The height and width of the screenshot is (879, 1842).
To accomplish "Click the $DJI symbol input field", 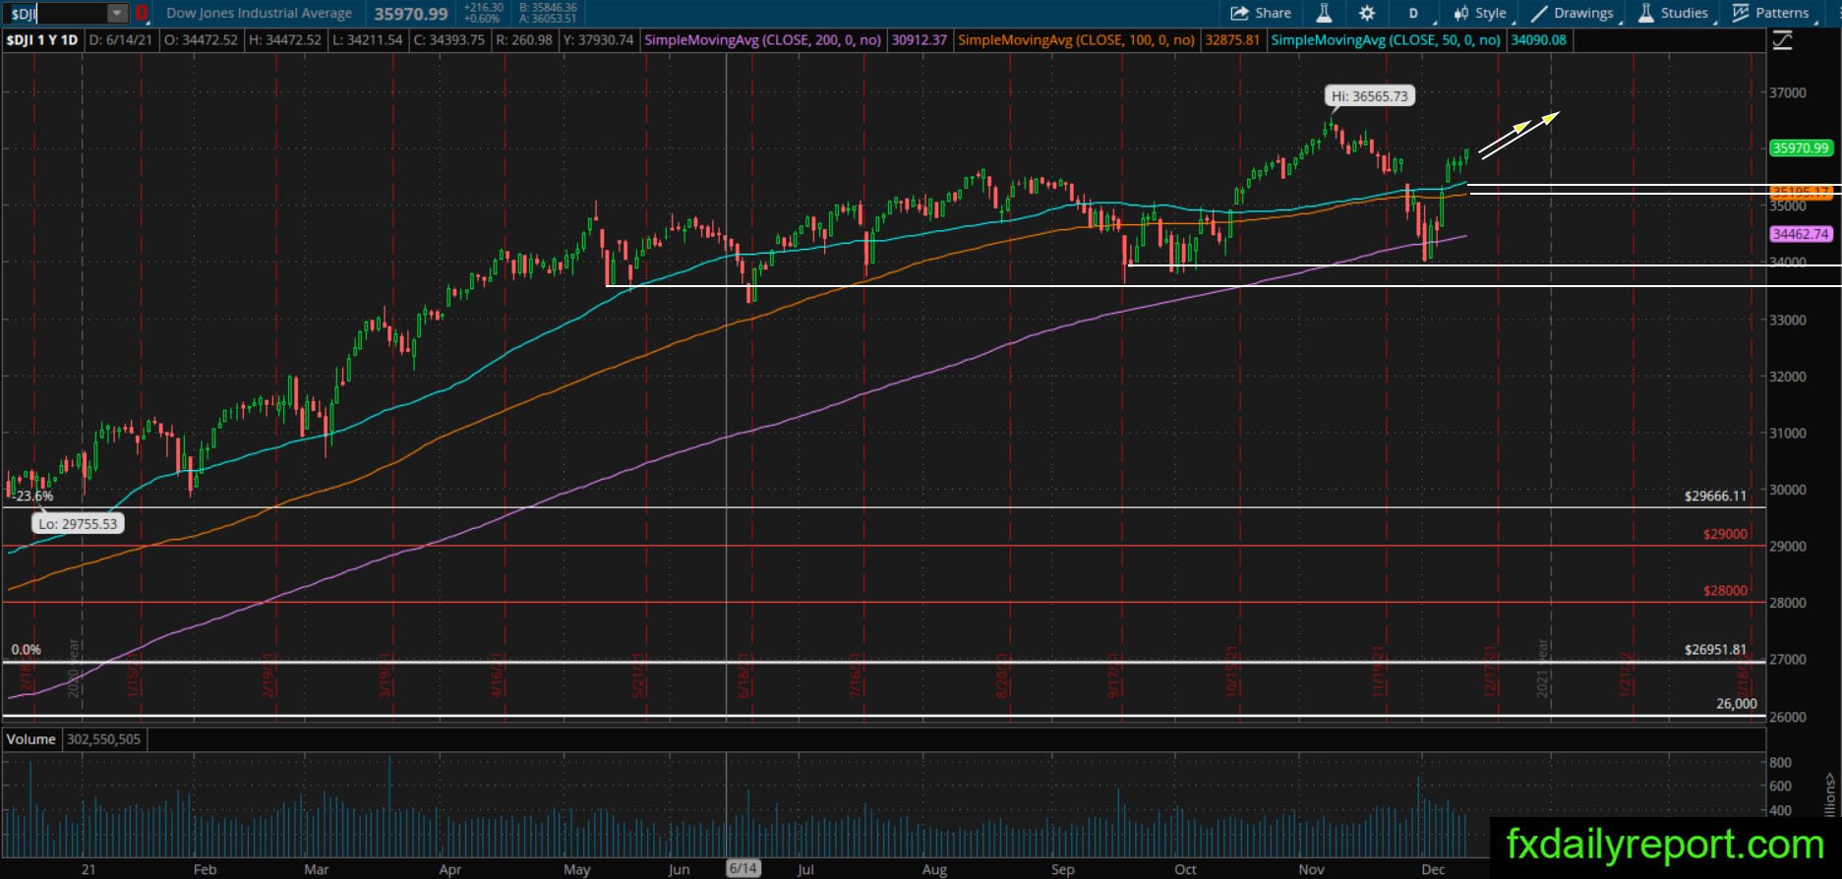I will tap(57, 14).
